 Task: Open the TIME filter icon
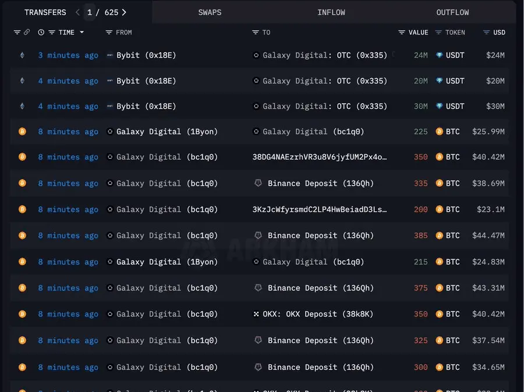(52, 33)
